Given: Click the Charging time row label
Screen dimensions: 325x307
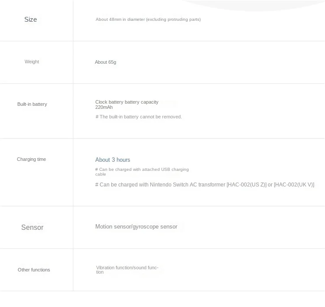Looking at the screenshot, I should [x=31, y=160].
